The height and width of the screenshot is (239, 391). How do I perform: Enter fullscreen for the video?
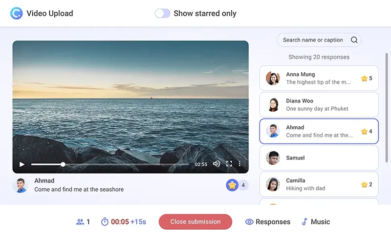point(229,163)
